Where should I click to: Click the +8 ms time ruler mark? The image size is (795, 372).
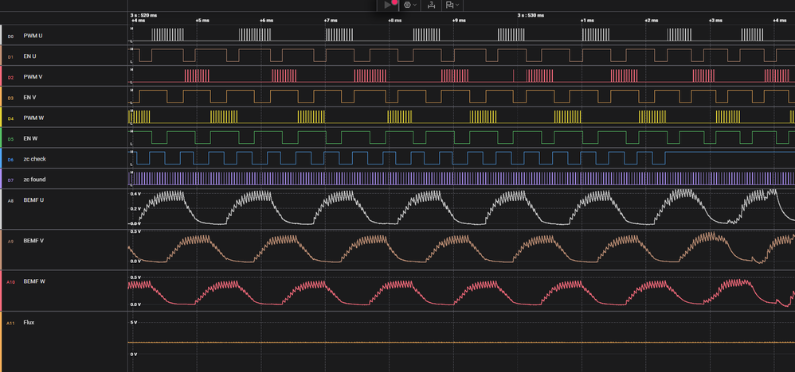tap(395, 20)
